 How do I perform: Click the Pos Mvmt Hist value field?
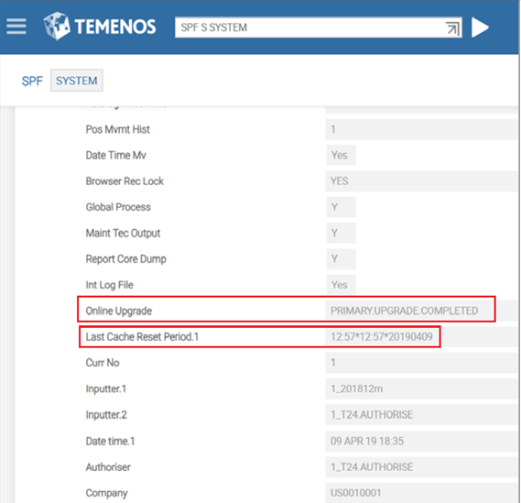[421, 129]
